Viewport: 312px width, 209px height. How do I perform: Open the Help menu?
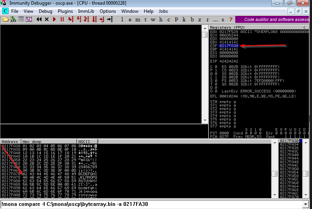148,11
